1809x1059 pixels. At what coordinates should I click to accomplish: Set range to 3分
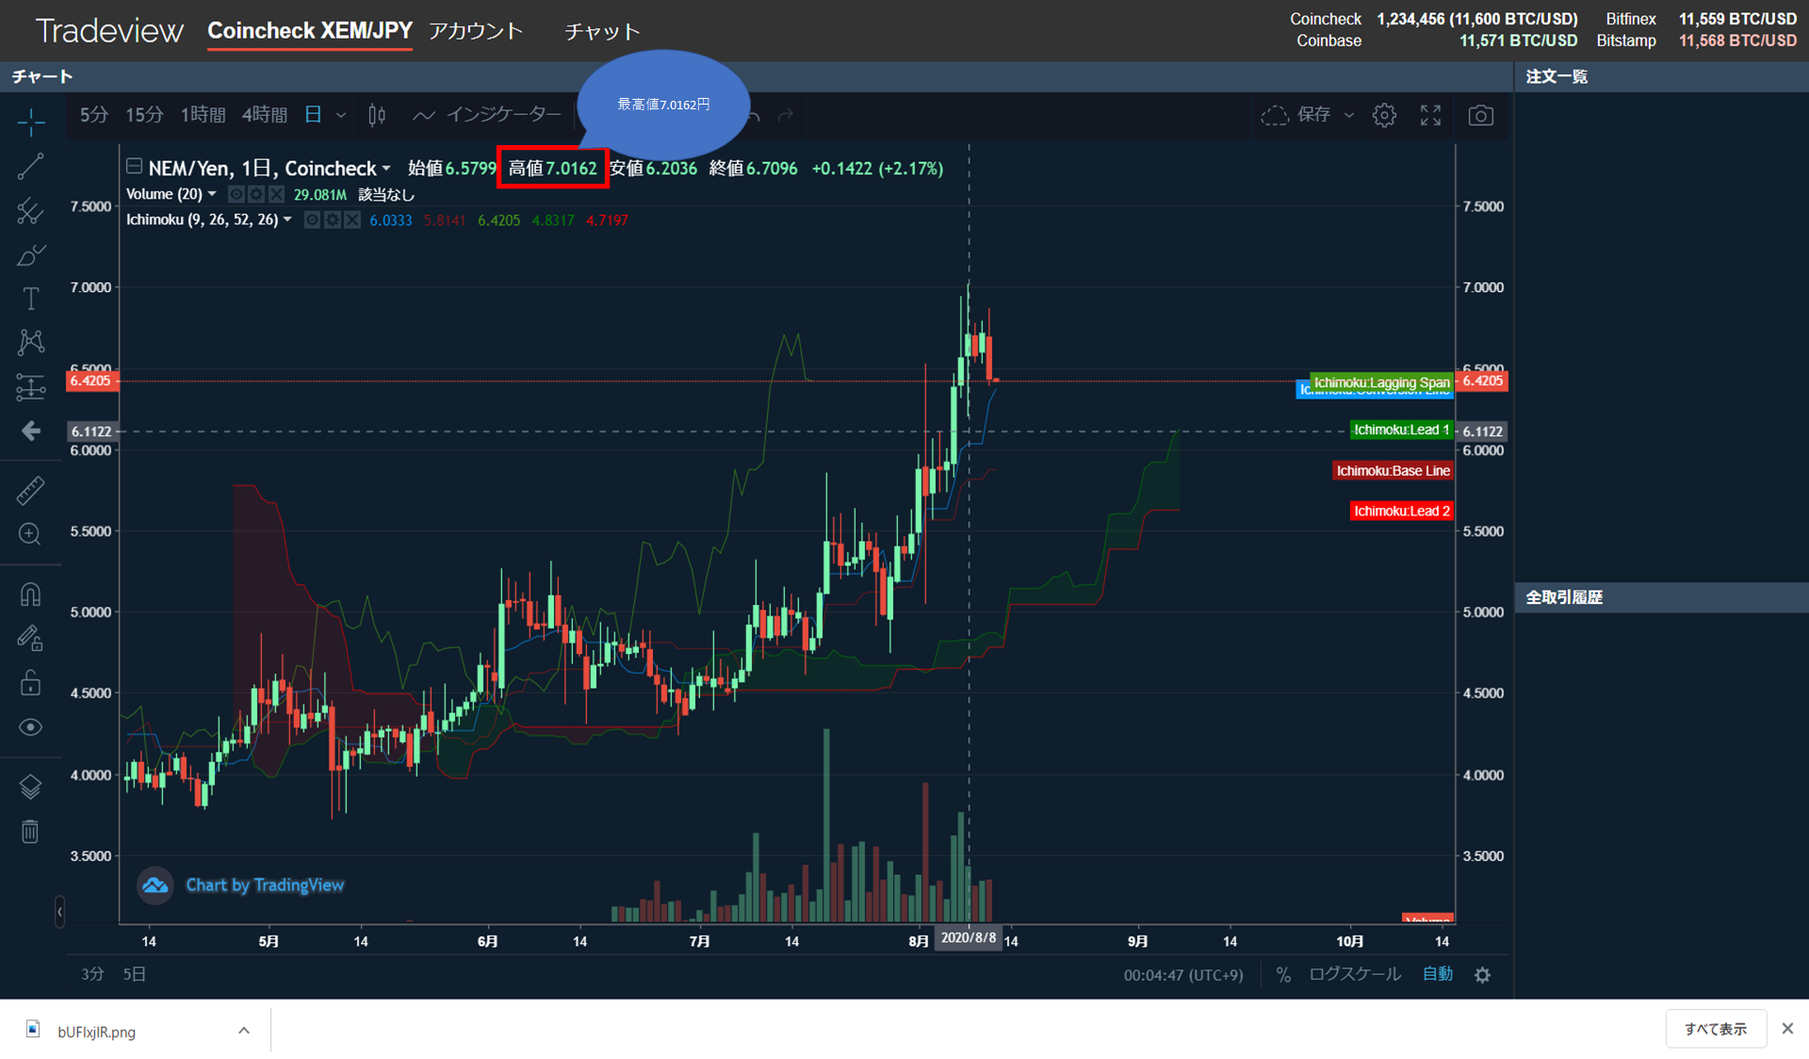(x=92, y=974)
